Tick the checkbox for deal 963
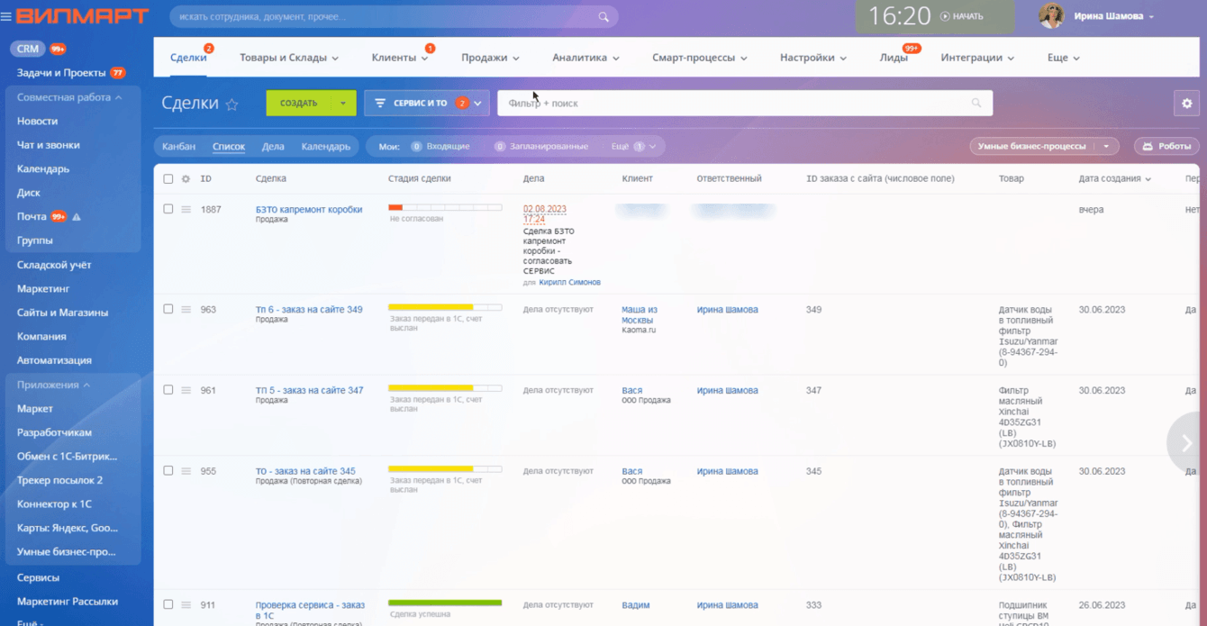 click(168, 309)
